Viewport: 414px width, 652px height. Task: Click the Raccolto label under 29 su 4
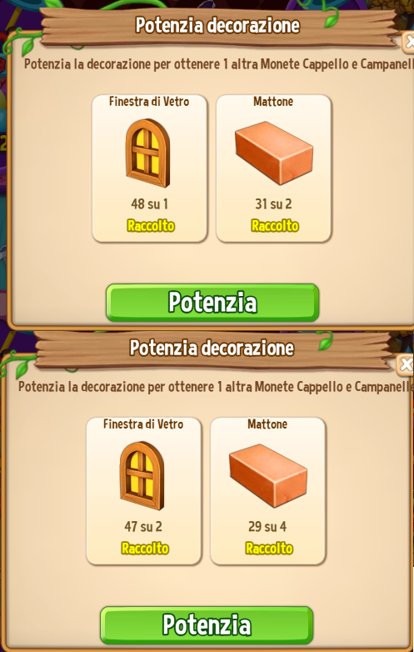269,549
